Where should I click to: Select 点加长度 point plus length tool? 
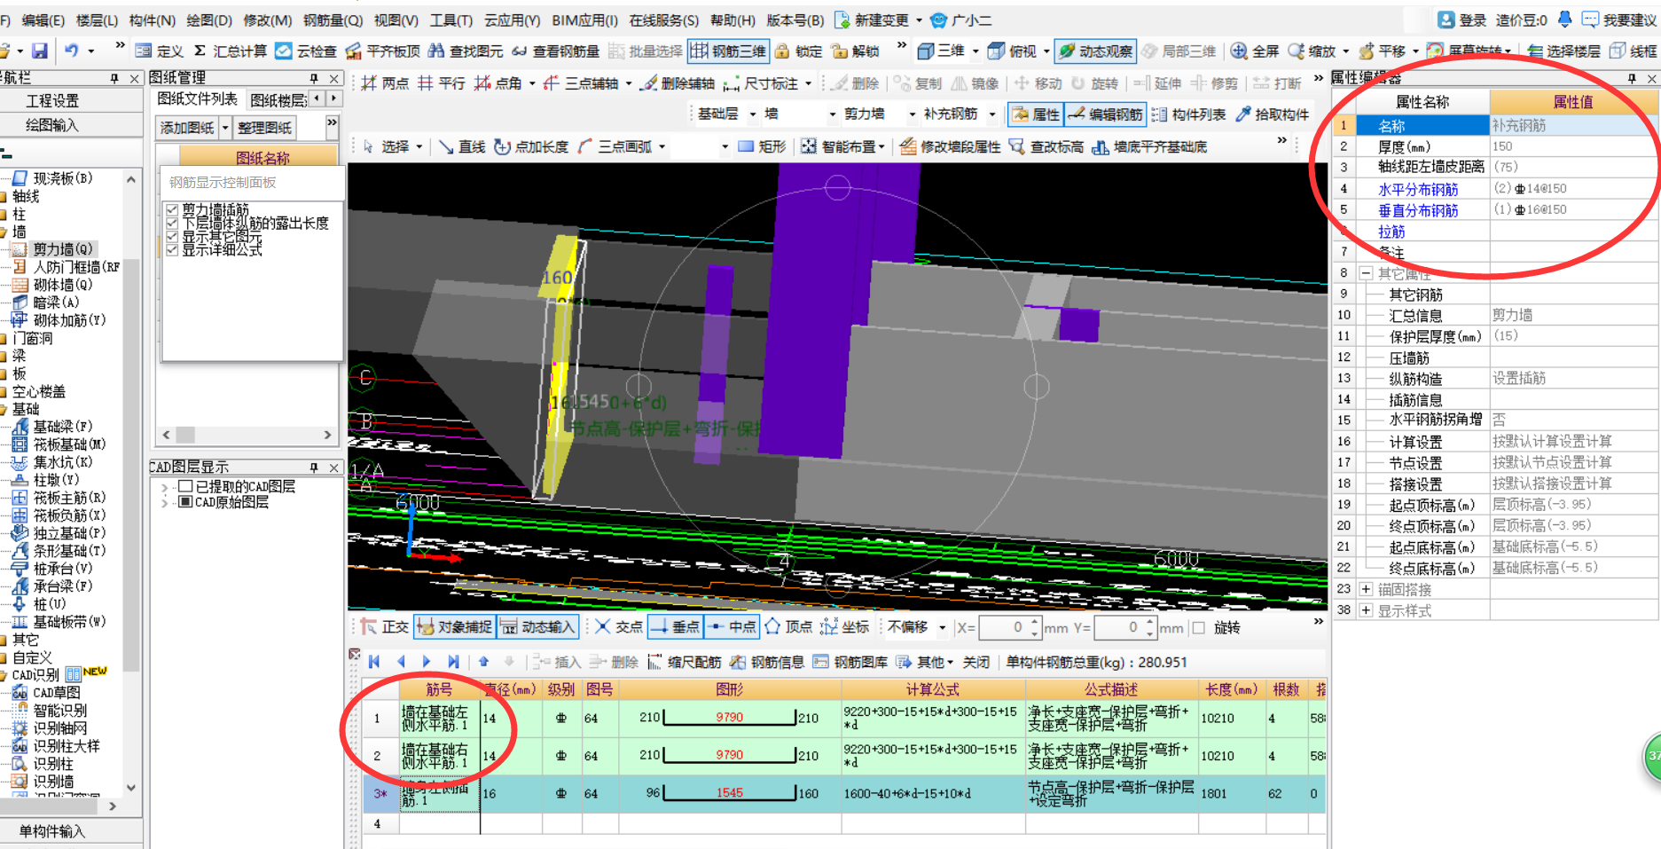(531, 146)
